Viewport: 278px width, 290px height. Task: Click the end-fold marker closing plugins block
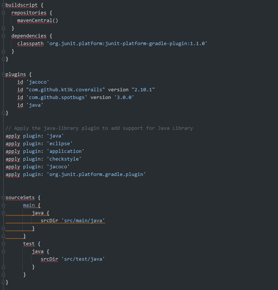[3, 113]
